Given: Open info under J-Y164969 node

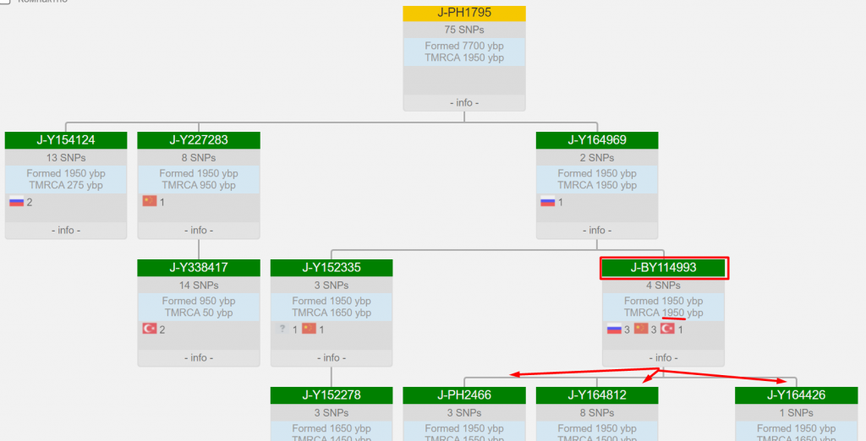Looking at the screenshot, I should (x=597, y=231).
